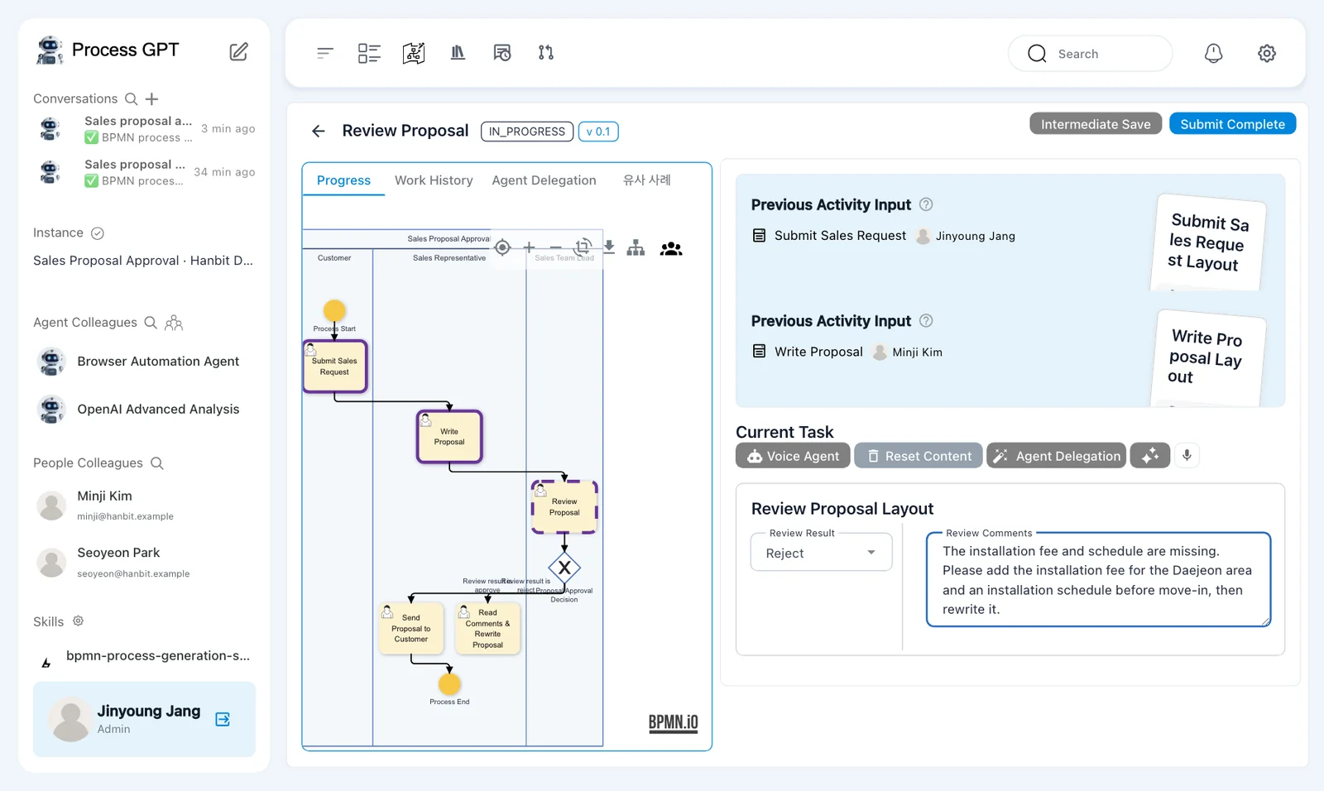1324x791 pixels.
Task: Open the Submit Sales Request Layout thumbnail
Action: point(1207,242)
